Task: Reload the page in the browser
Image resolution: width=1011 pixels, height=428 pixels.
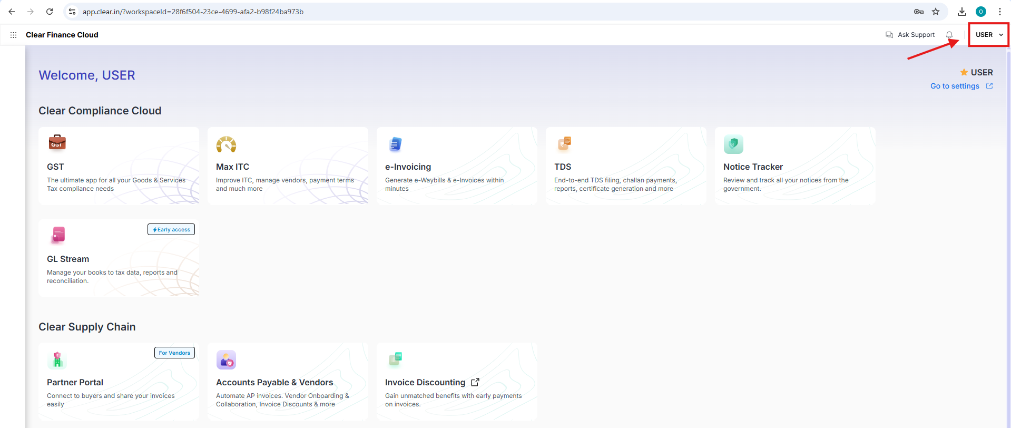Action: coord(50,12)
